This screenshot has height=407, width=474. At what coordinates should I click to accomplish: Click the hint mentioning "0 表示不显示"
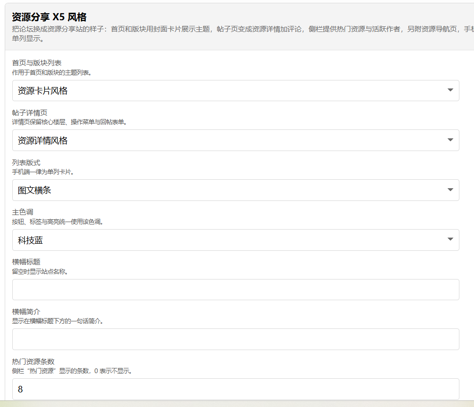[72, 371]
